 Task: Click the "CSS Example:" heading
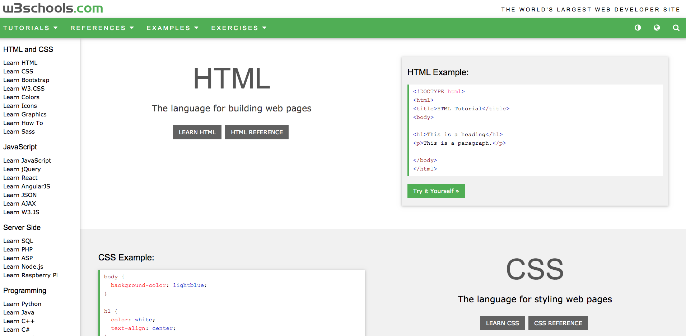(x=126, y=258)
